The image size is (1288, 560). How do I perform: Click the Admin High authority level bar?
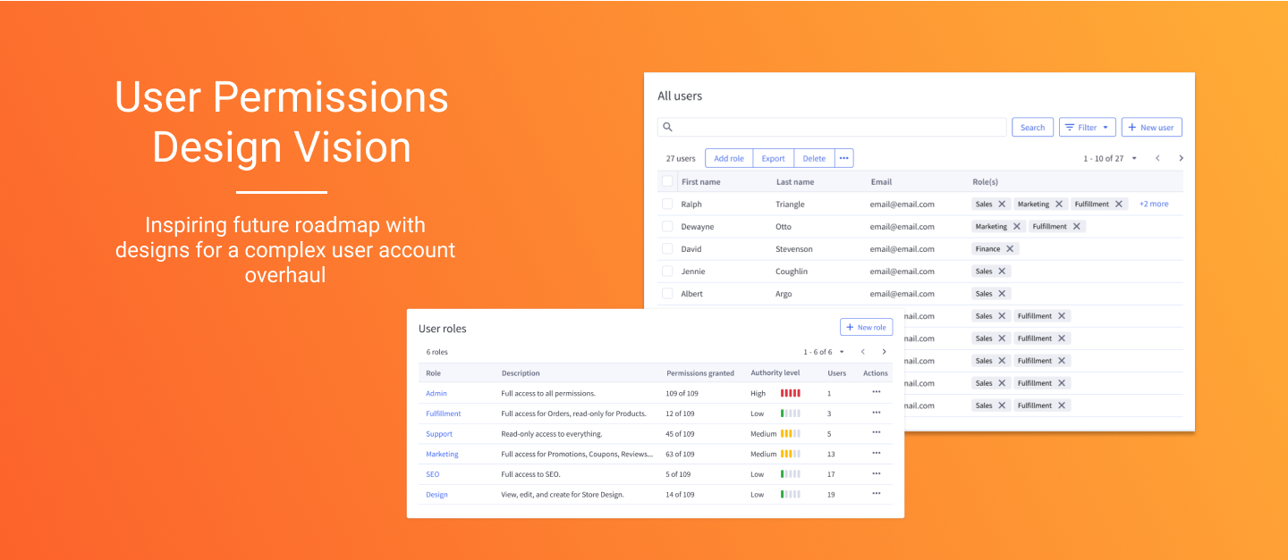[791, 393]
